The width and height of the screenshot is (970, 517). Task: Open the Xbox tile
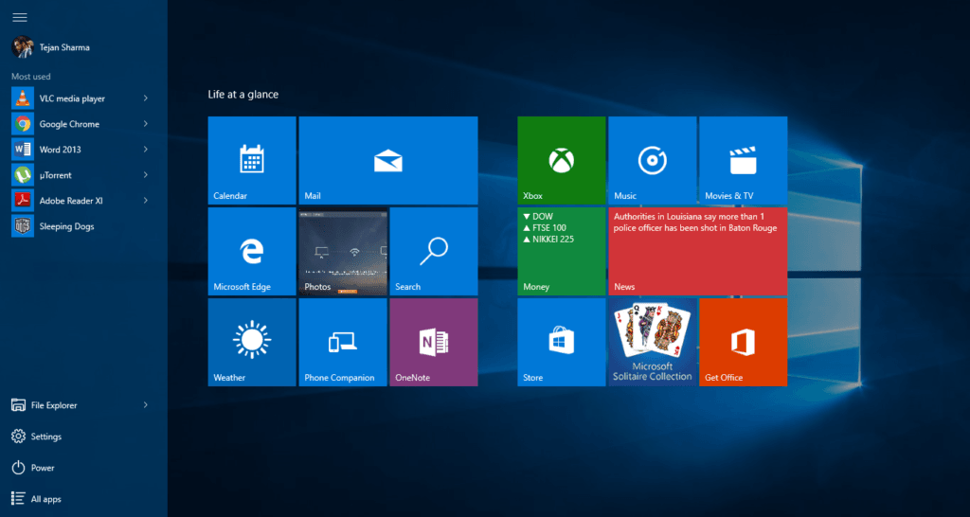click(561, 160)
